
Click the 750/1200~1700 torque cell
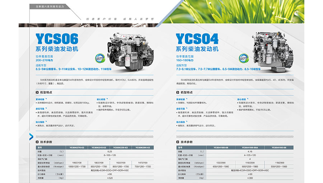pyautogui.click(x=143, y=166)
